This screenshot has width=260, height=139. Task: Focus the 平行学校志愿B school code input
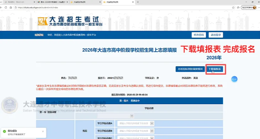pyautogui.click(x=135, y=131)
